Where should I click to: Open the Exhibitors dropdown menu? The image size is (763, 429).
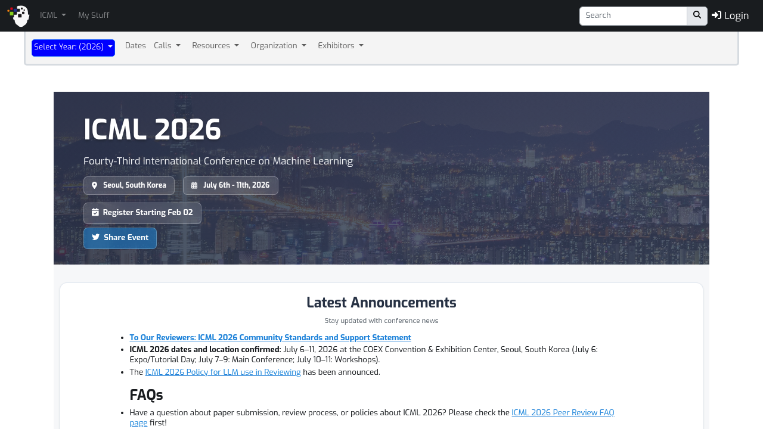340,46
